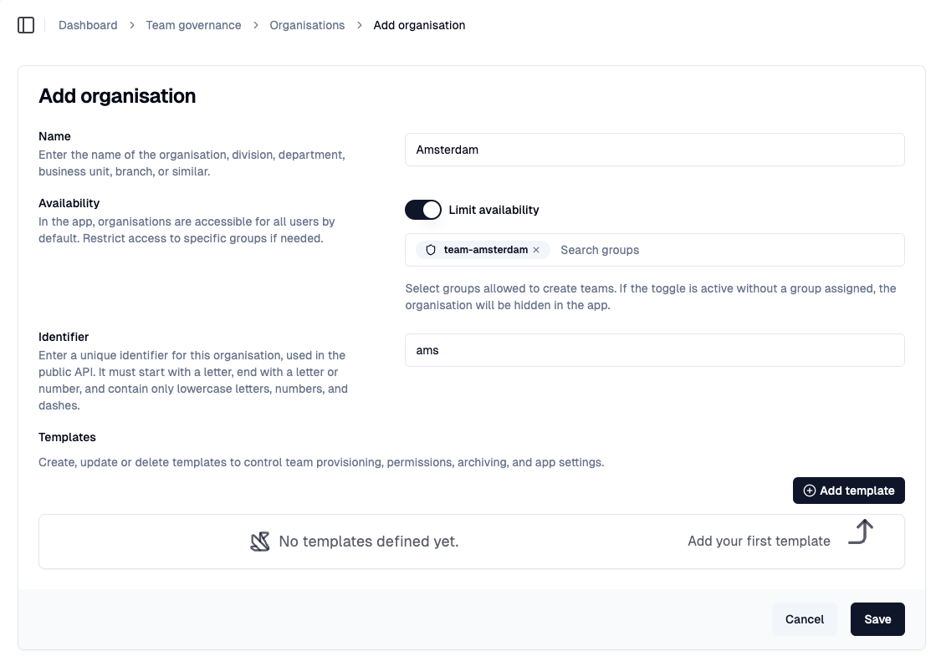This screenshot has width=941, height=656.
Task: Click the chevron before Add organisation breadcrumb
Action: click(x=360, y=25)
